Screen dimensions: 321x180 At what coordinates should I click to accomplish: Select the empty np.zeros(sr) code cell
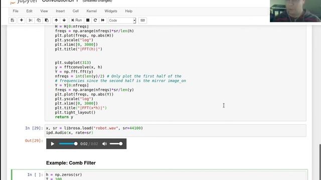(176, 175)
